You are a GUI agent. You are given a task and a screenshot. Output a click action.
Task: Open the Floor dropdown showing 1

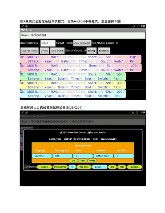pyautogui.click(x=83, y=156)
